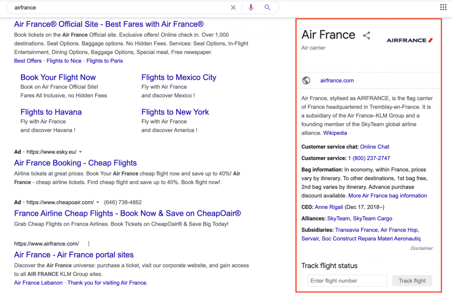
Task: Open Flights to Havana link
Action: 51,112
